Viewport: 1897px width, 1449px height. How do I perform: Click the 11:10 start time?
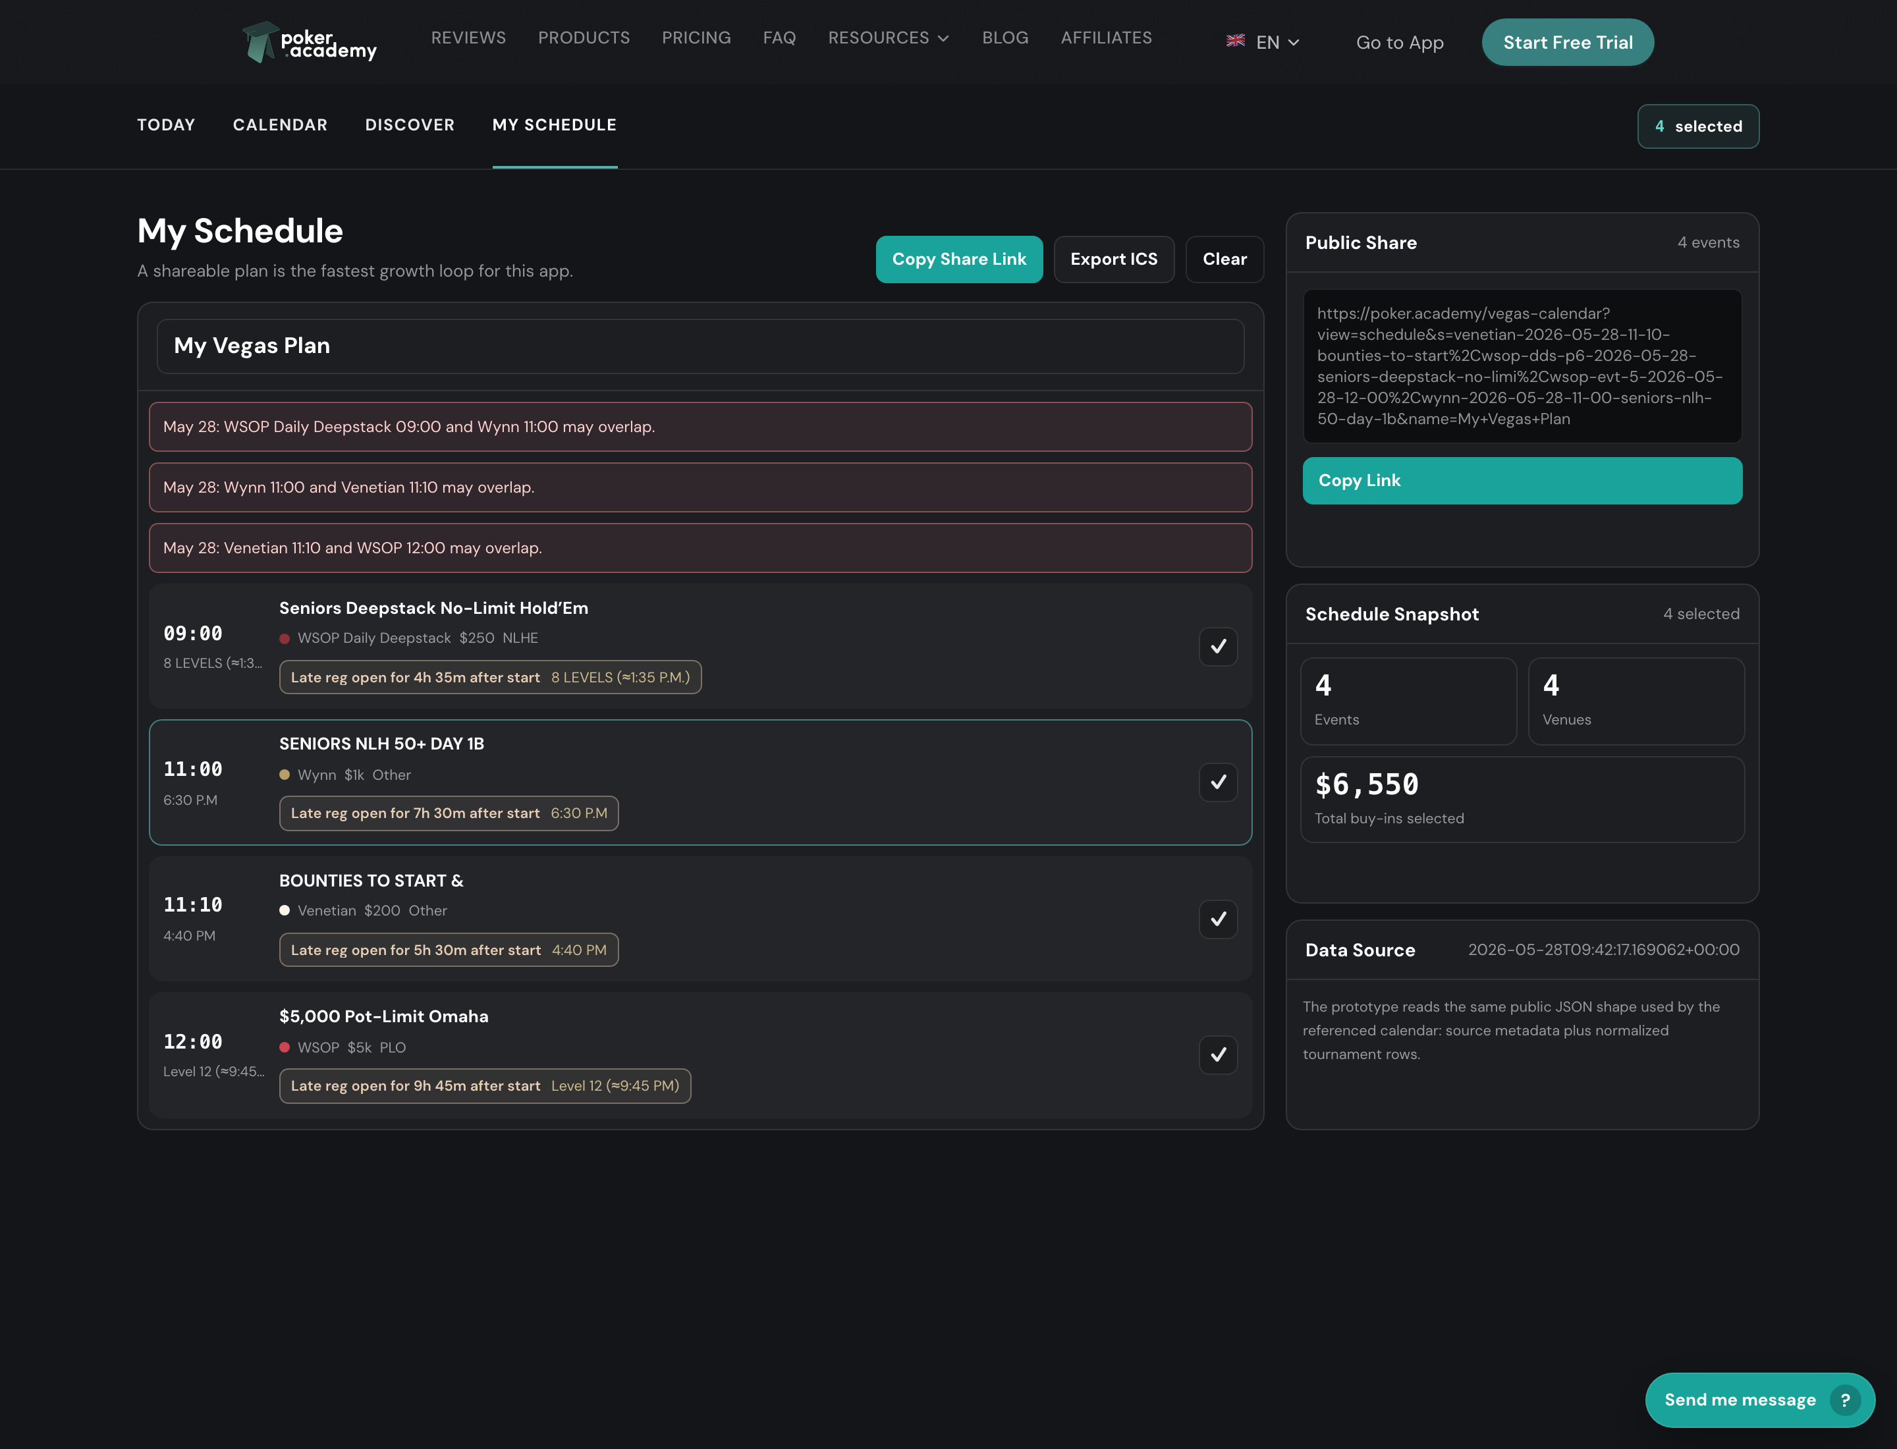pos(193,905)
